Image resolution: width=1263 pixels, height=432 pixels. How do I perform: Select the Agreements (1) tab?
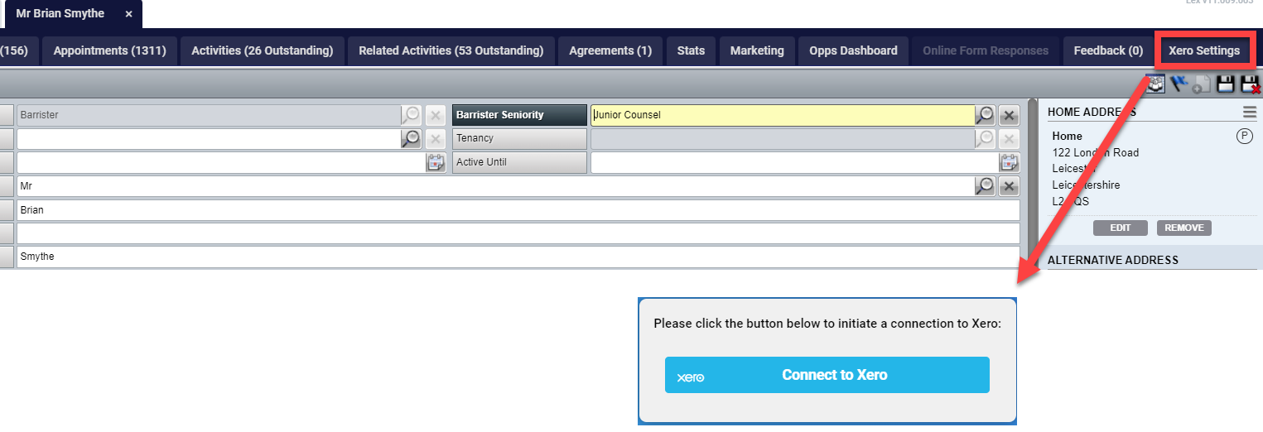[x=610, y=50]
